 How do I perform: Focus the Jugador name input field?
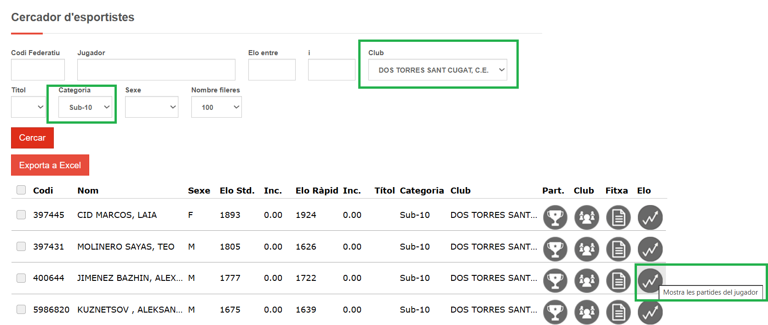click(156, 70)
